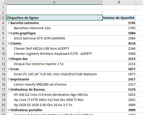
Task: Select the Imprimante category label
Action: click(20, 79)
